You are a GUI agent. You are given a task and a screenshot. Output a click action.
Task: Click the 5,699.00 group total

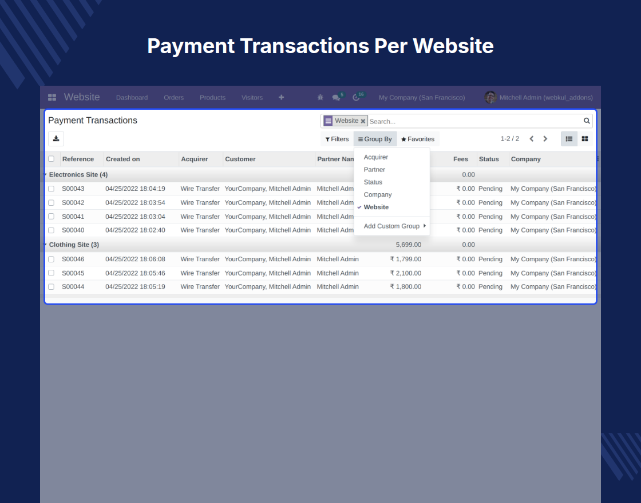(x=409, y=245)
